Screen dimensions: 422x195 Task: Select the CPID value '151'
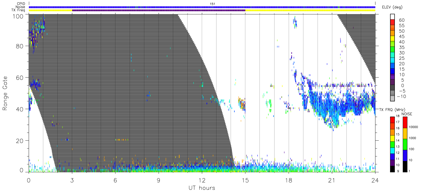[212, 4]
